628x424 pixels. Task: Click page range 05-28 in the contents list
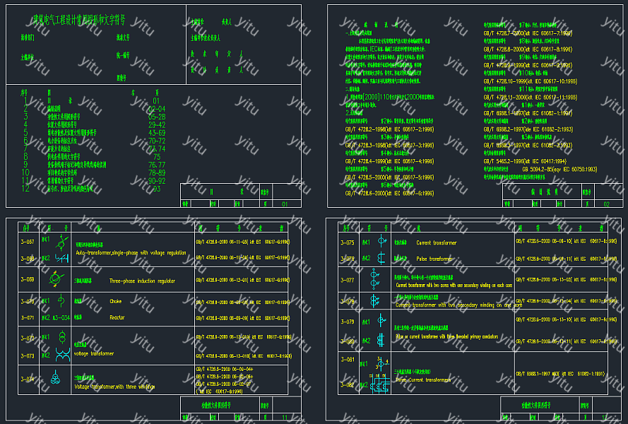[x=156, y=117]
